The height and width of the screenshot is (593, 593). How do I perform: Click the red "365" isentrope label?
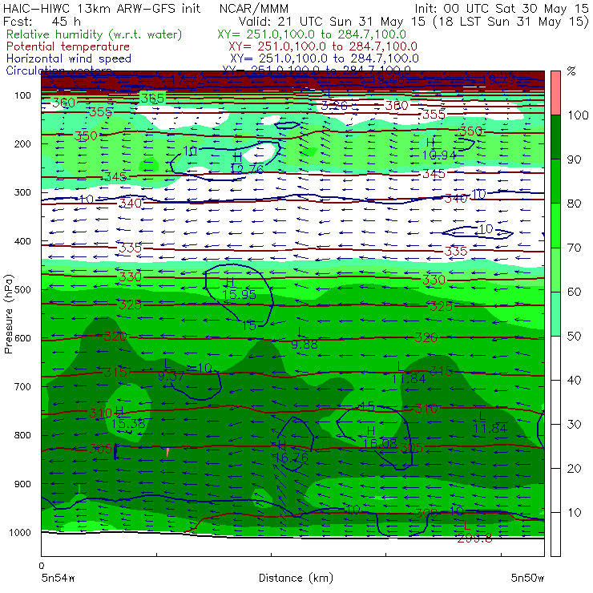152,99
